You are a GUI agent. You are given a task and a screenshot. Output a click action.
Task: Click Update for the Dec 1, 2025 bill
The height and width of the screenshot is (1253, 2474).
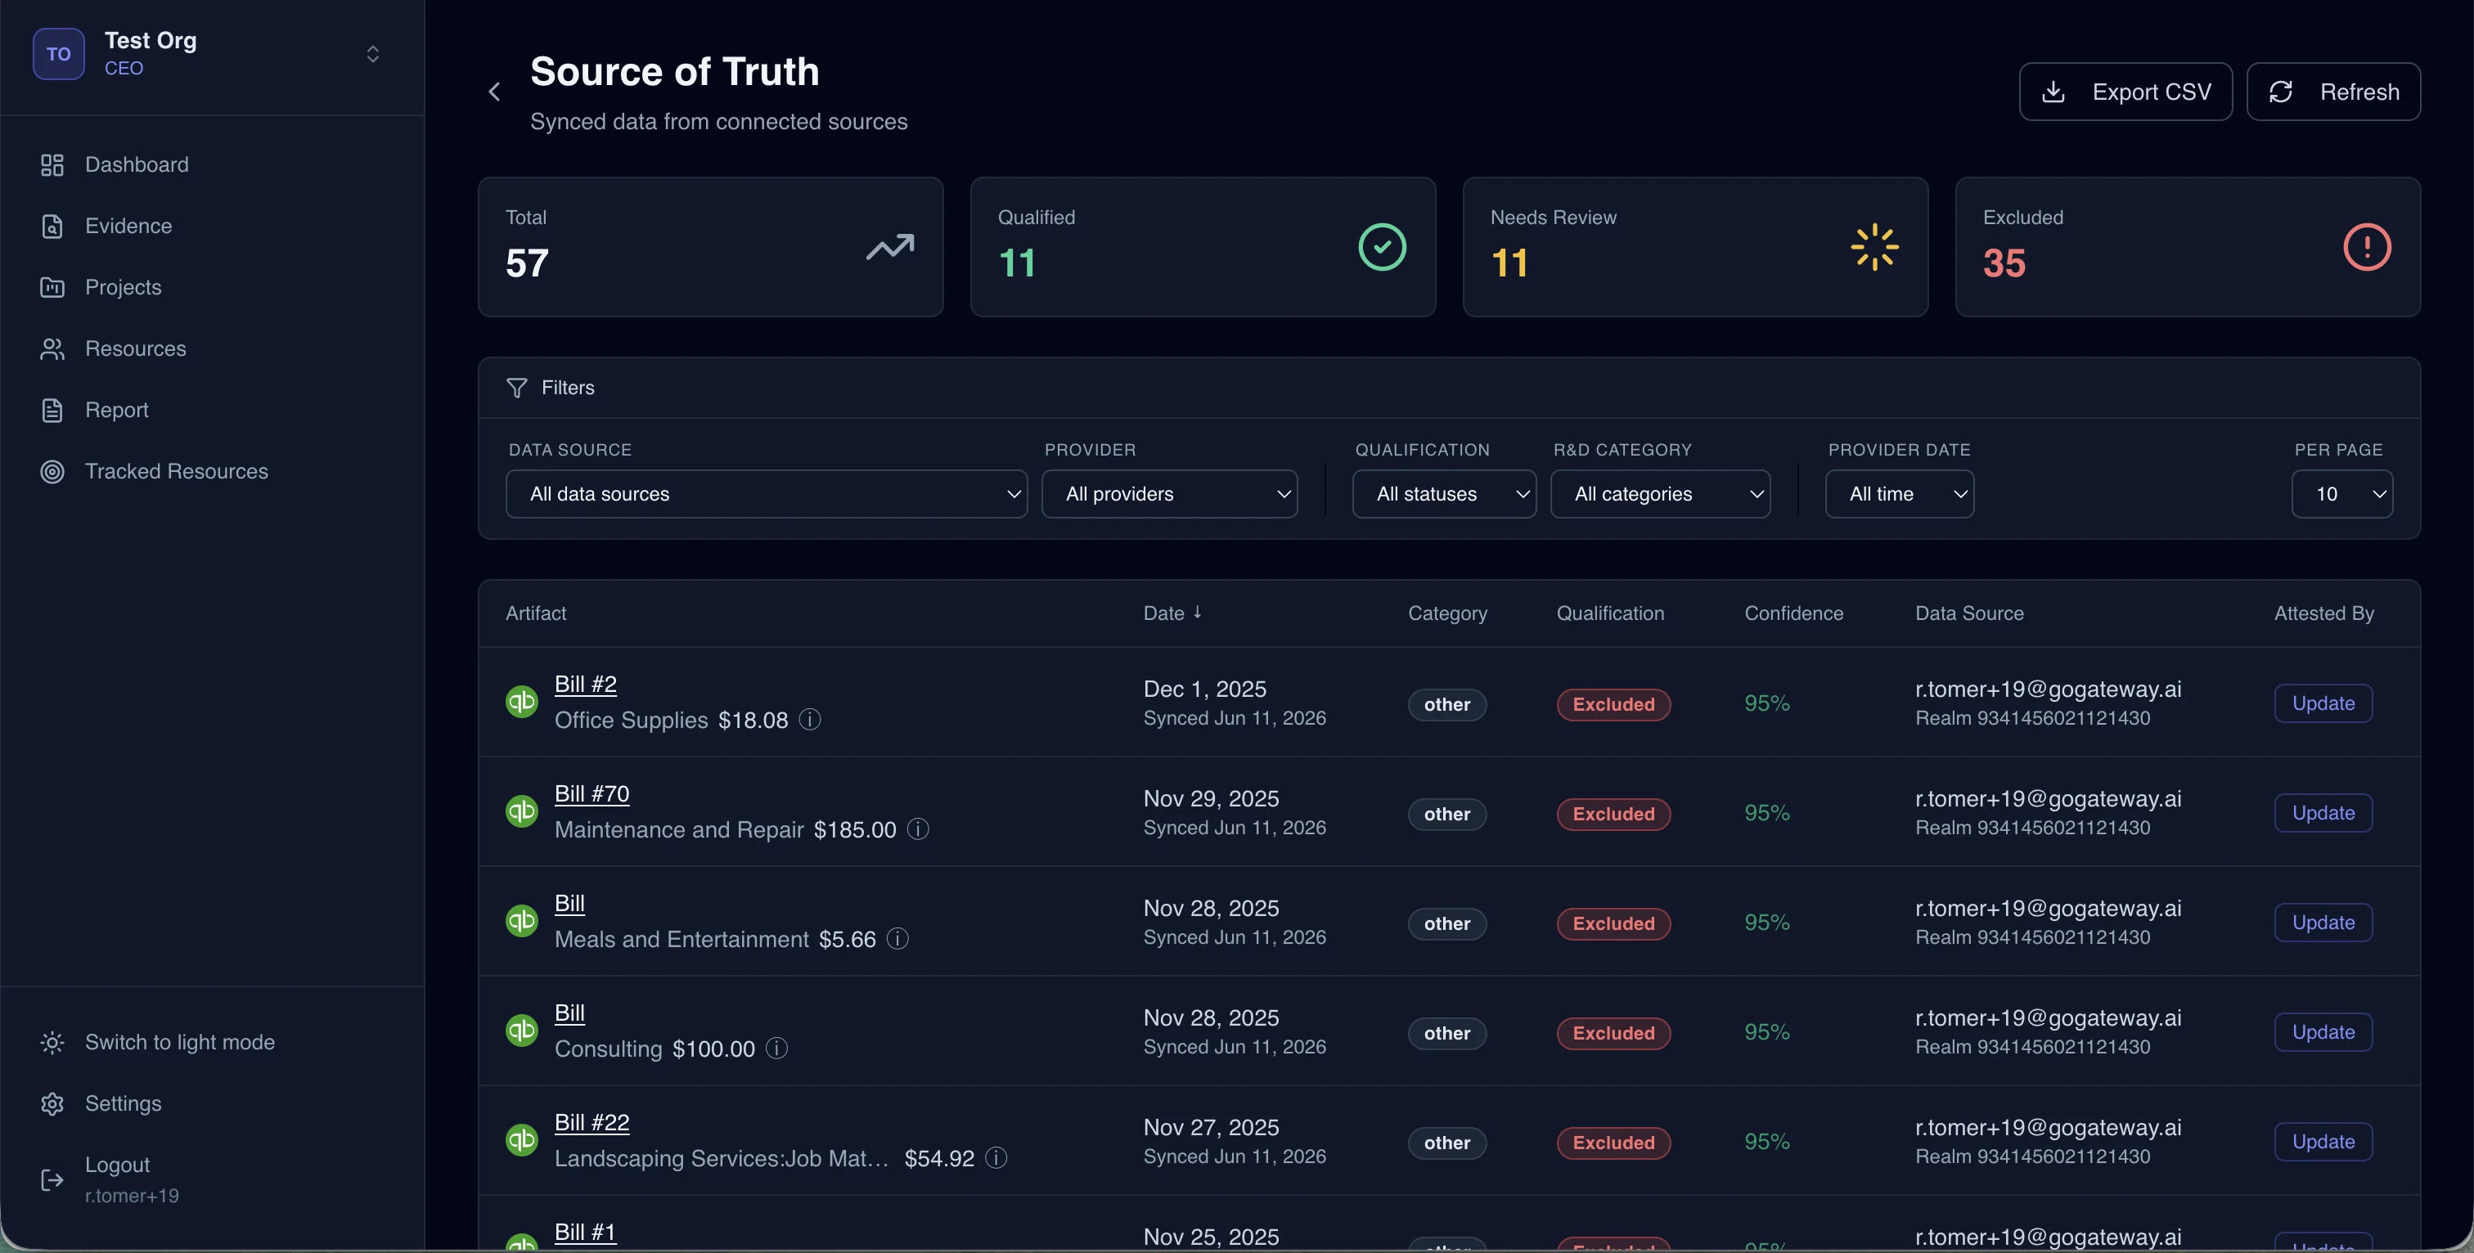point(2323,703)
